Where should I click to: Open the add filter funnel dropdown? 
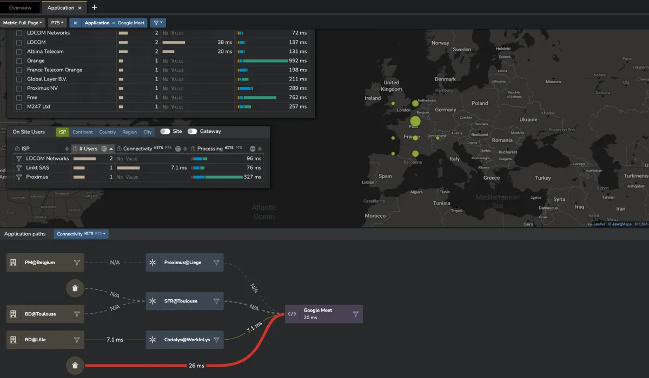158,23
